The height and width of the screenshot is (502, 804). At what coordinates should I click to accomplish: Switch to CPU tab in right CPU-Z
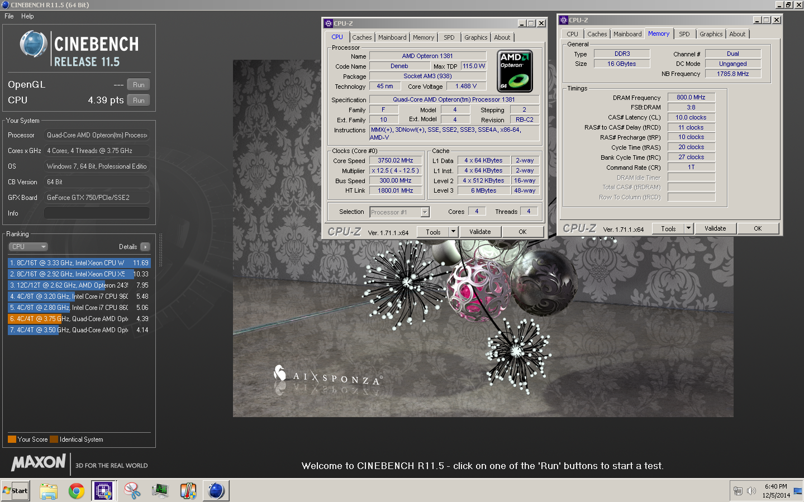[573, 34]
